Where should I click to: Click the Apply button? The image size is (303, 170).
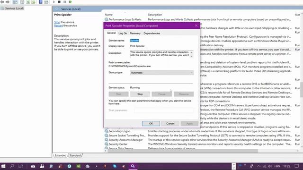click(189, 123)
